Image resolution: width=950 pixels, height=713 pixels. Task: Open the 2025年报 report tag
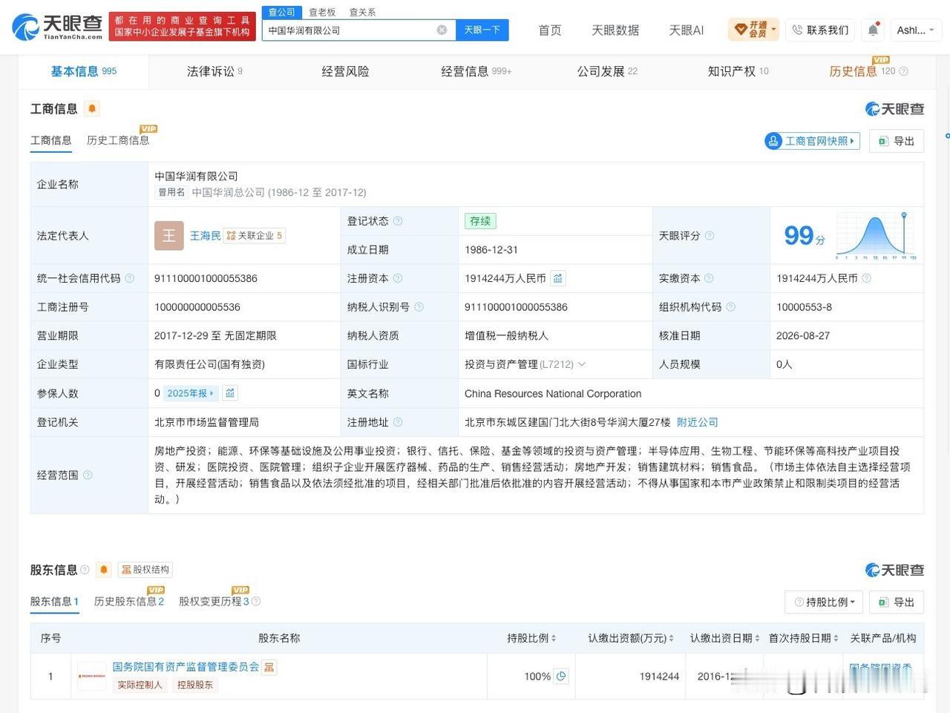pos(191,393)
